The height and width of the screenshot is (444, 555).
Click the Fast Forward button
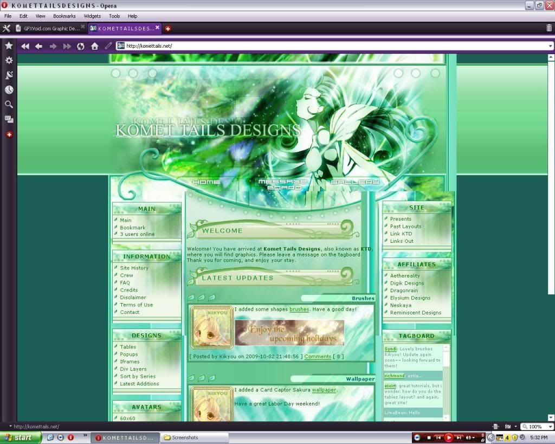coord(67,47)
